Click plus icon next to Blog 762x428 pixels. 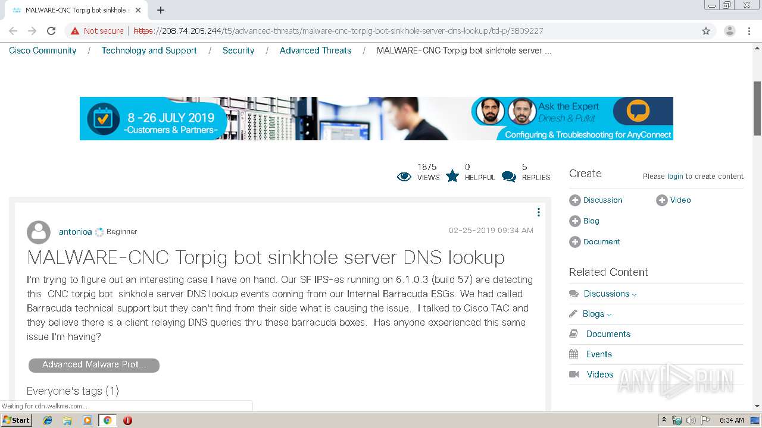coord(574,221)
